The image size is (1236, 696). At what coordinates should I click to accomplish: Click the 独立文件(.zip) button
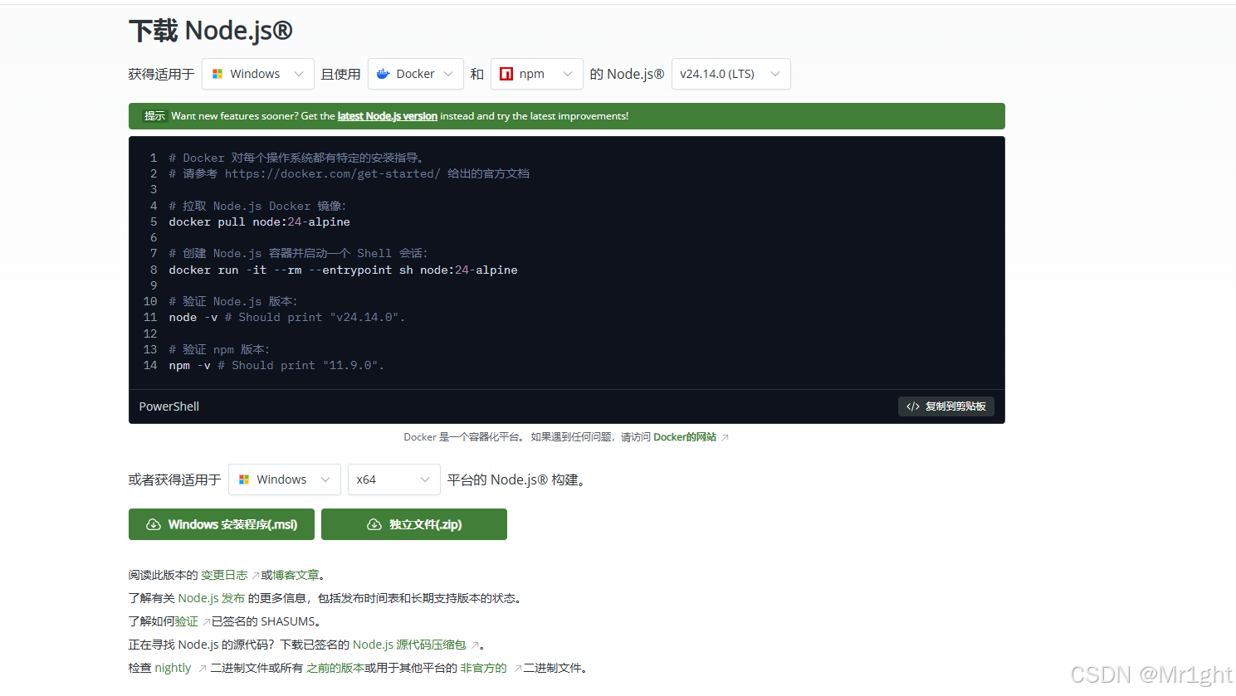click(x=413, y=523)
